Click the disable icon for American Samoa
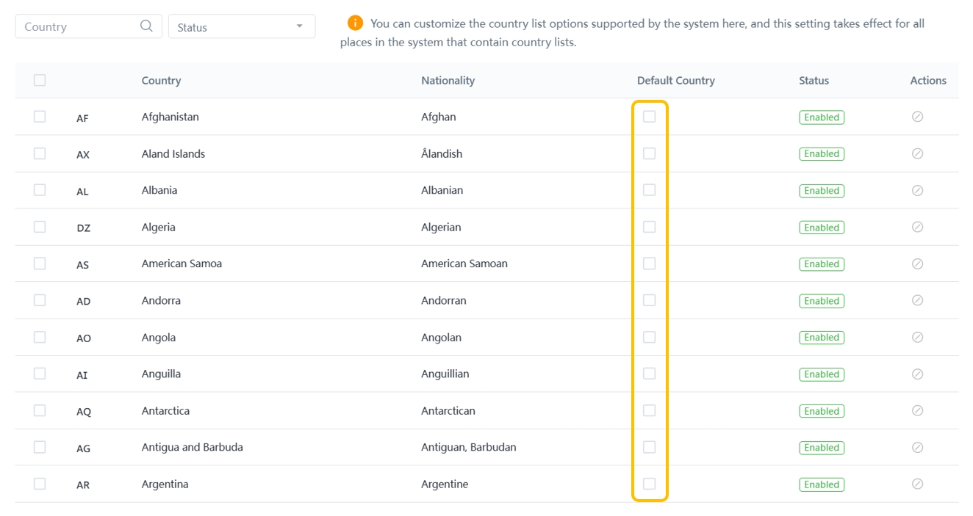This screenshot has height=516, width=973. (917, 264)
